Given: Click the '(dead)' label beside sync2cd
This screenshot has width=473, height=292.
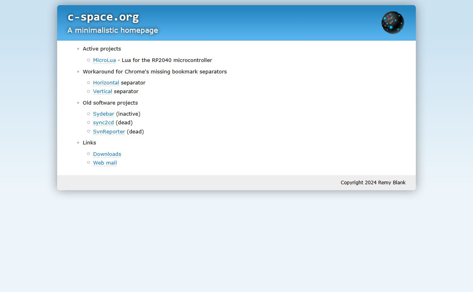Looking at the screenshot, I should pyautogui.click(x=124, y=123).
